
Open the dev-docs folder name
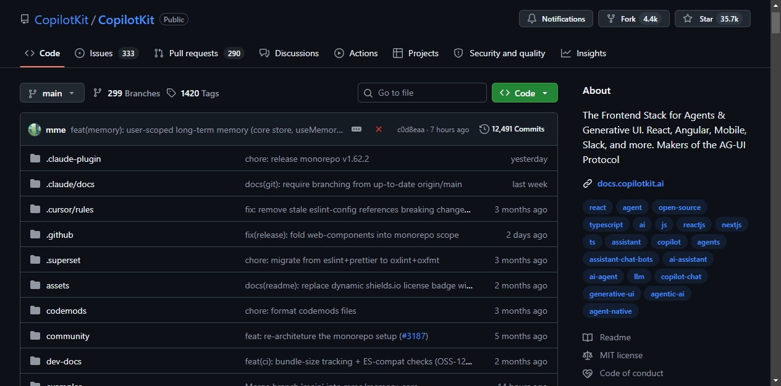(64, 361)
